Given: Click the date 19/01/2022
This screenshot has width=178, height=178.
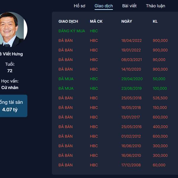Looking at the screenshot, I should coord(131,50).
